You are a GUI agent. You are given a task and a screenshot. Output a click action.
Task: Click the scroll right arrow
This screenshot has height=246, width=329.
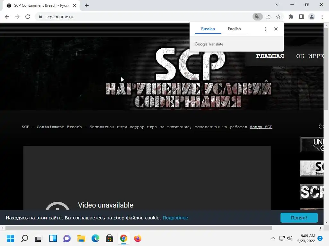(x=321, y=228)
